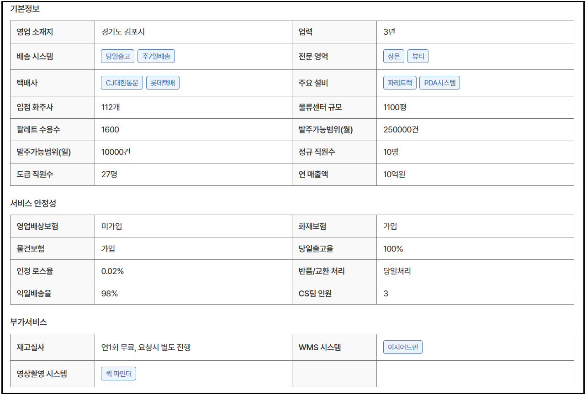Select the 도급 직원수 label
The height and width of the screenshot is (395, 587).
click(x=35, y=174)
